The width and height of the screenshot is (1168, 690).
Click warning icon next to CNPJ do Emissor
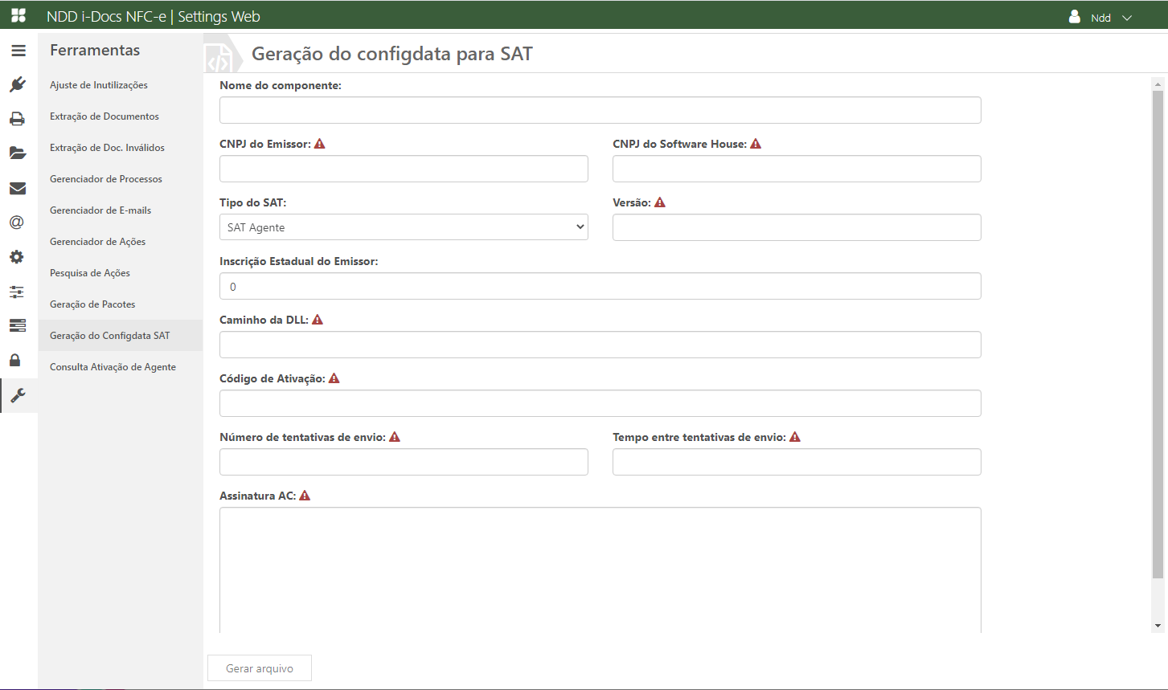click(x=320, y=144)
